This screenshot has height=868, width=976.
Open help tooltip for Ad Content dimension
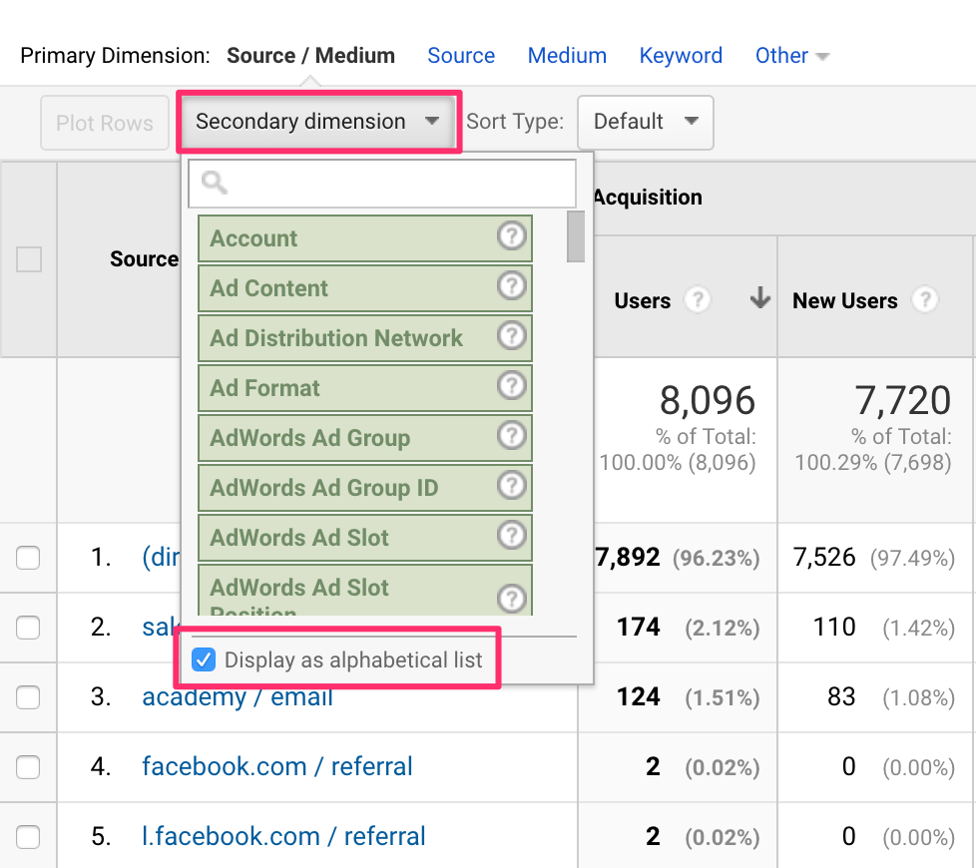pyautogui.click(x=512, y=287)
